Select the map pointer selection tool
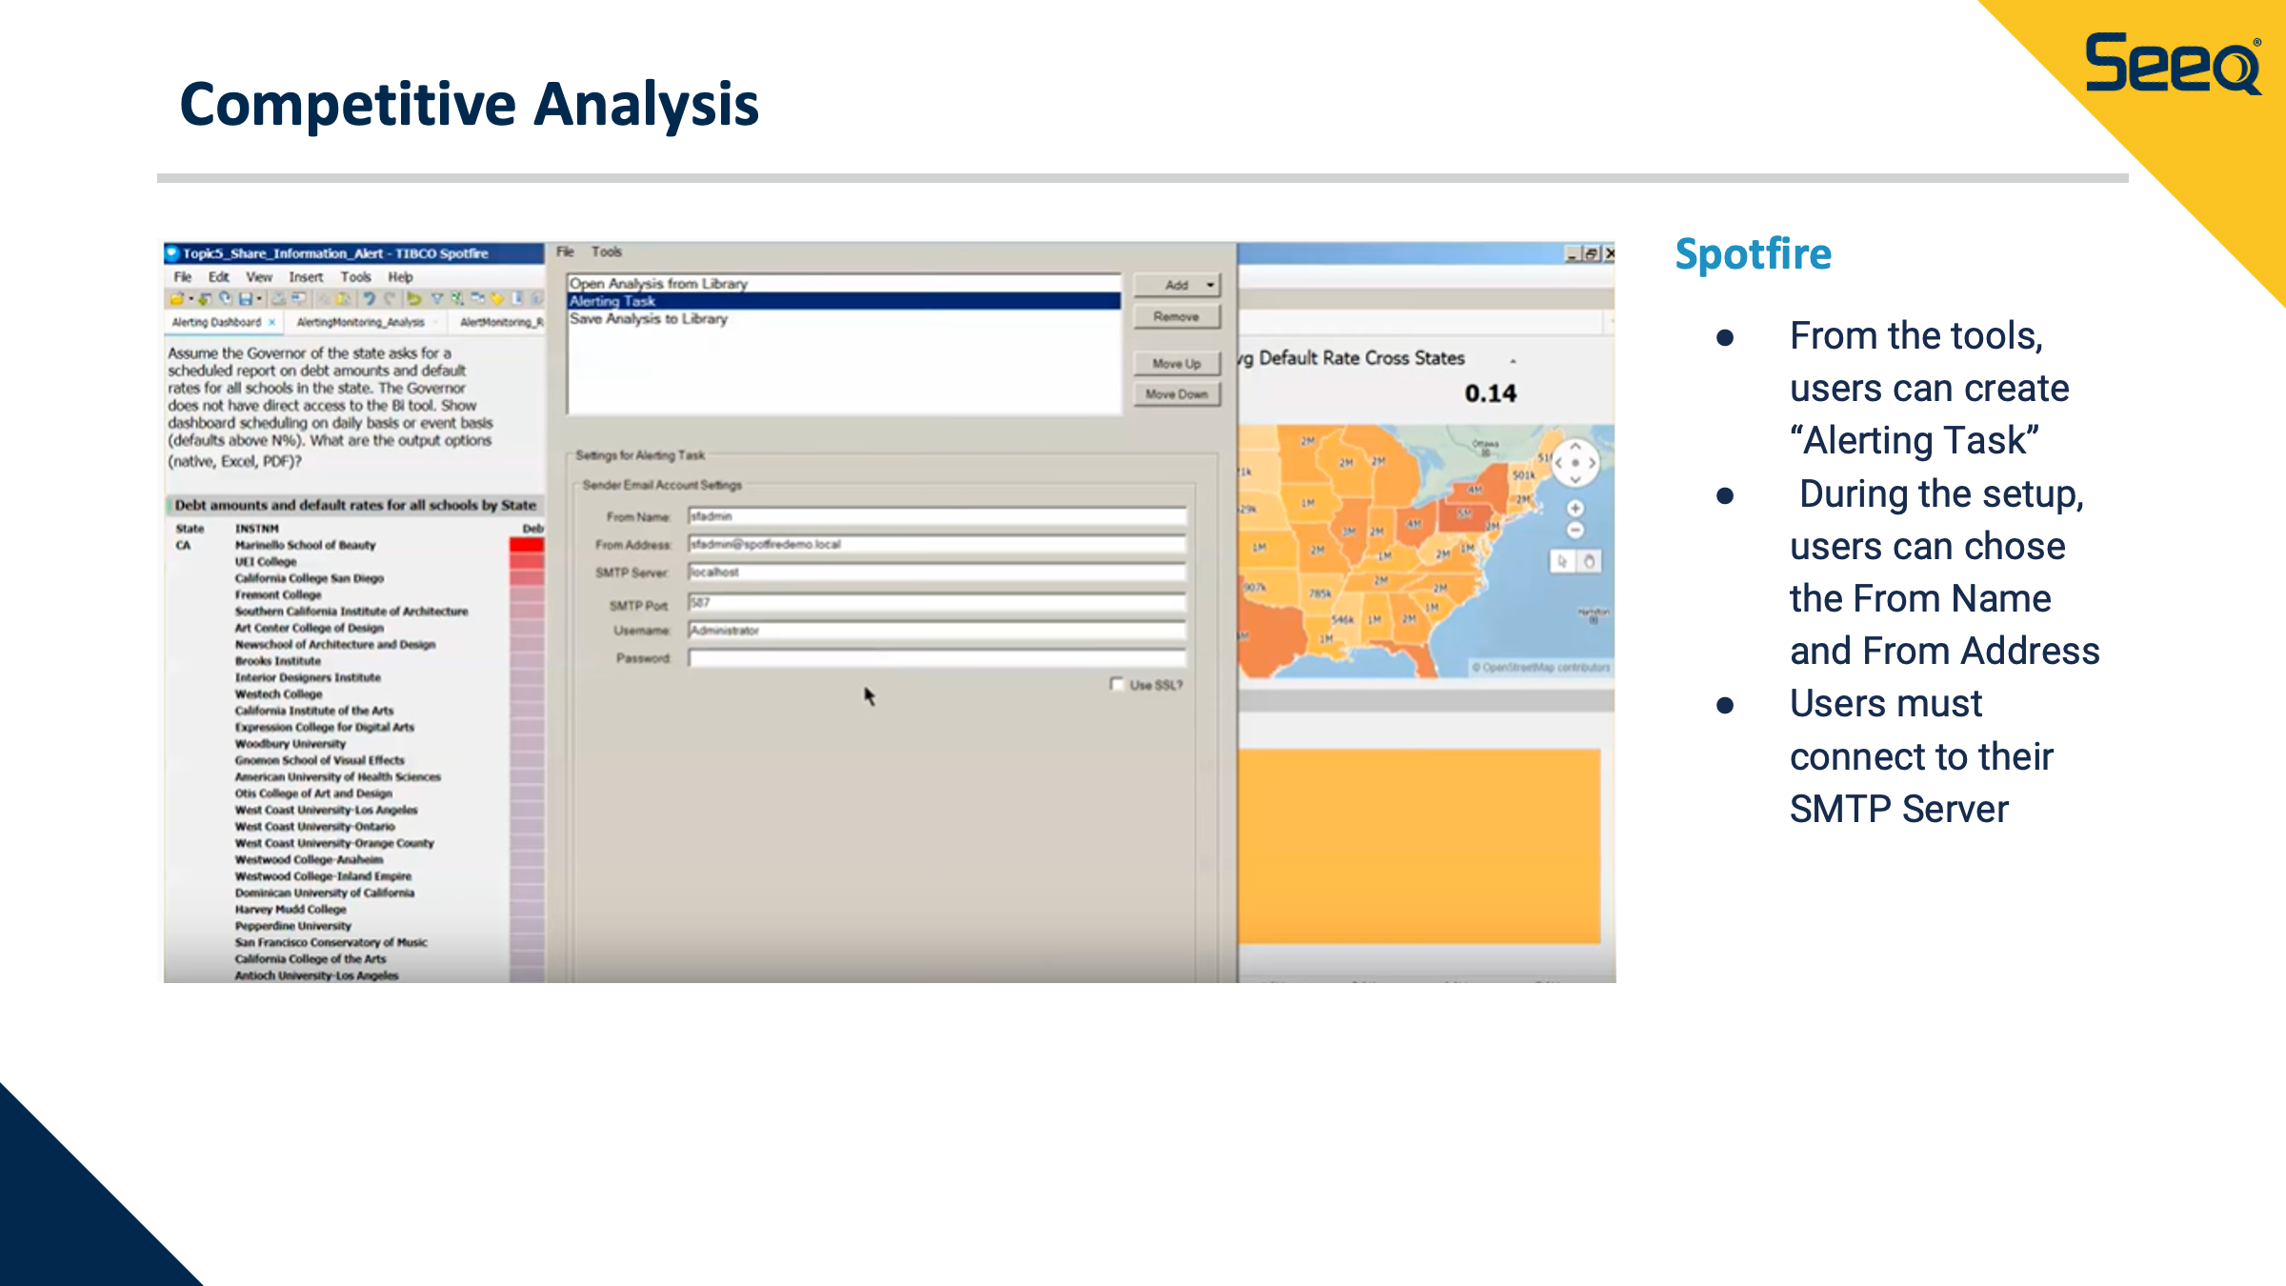The height and width of the screenshot is (1286, 2286). [1562, 561]
